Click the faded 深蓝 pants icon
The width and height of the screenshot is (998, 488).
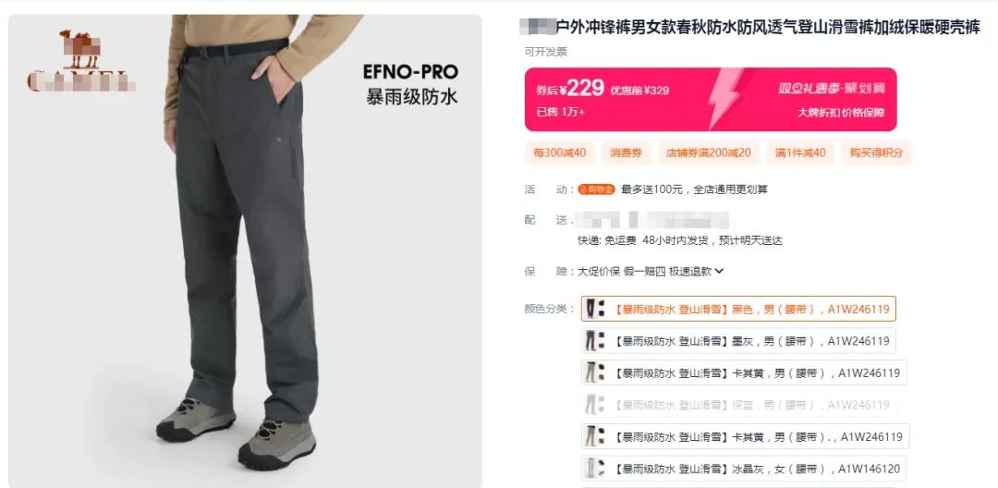(595, 405)
